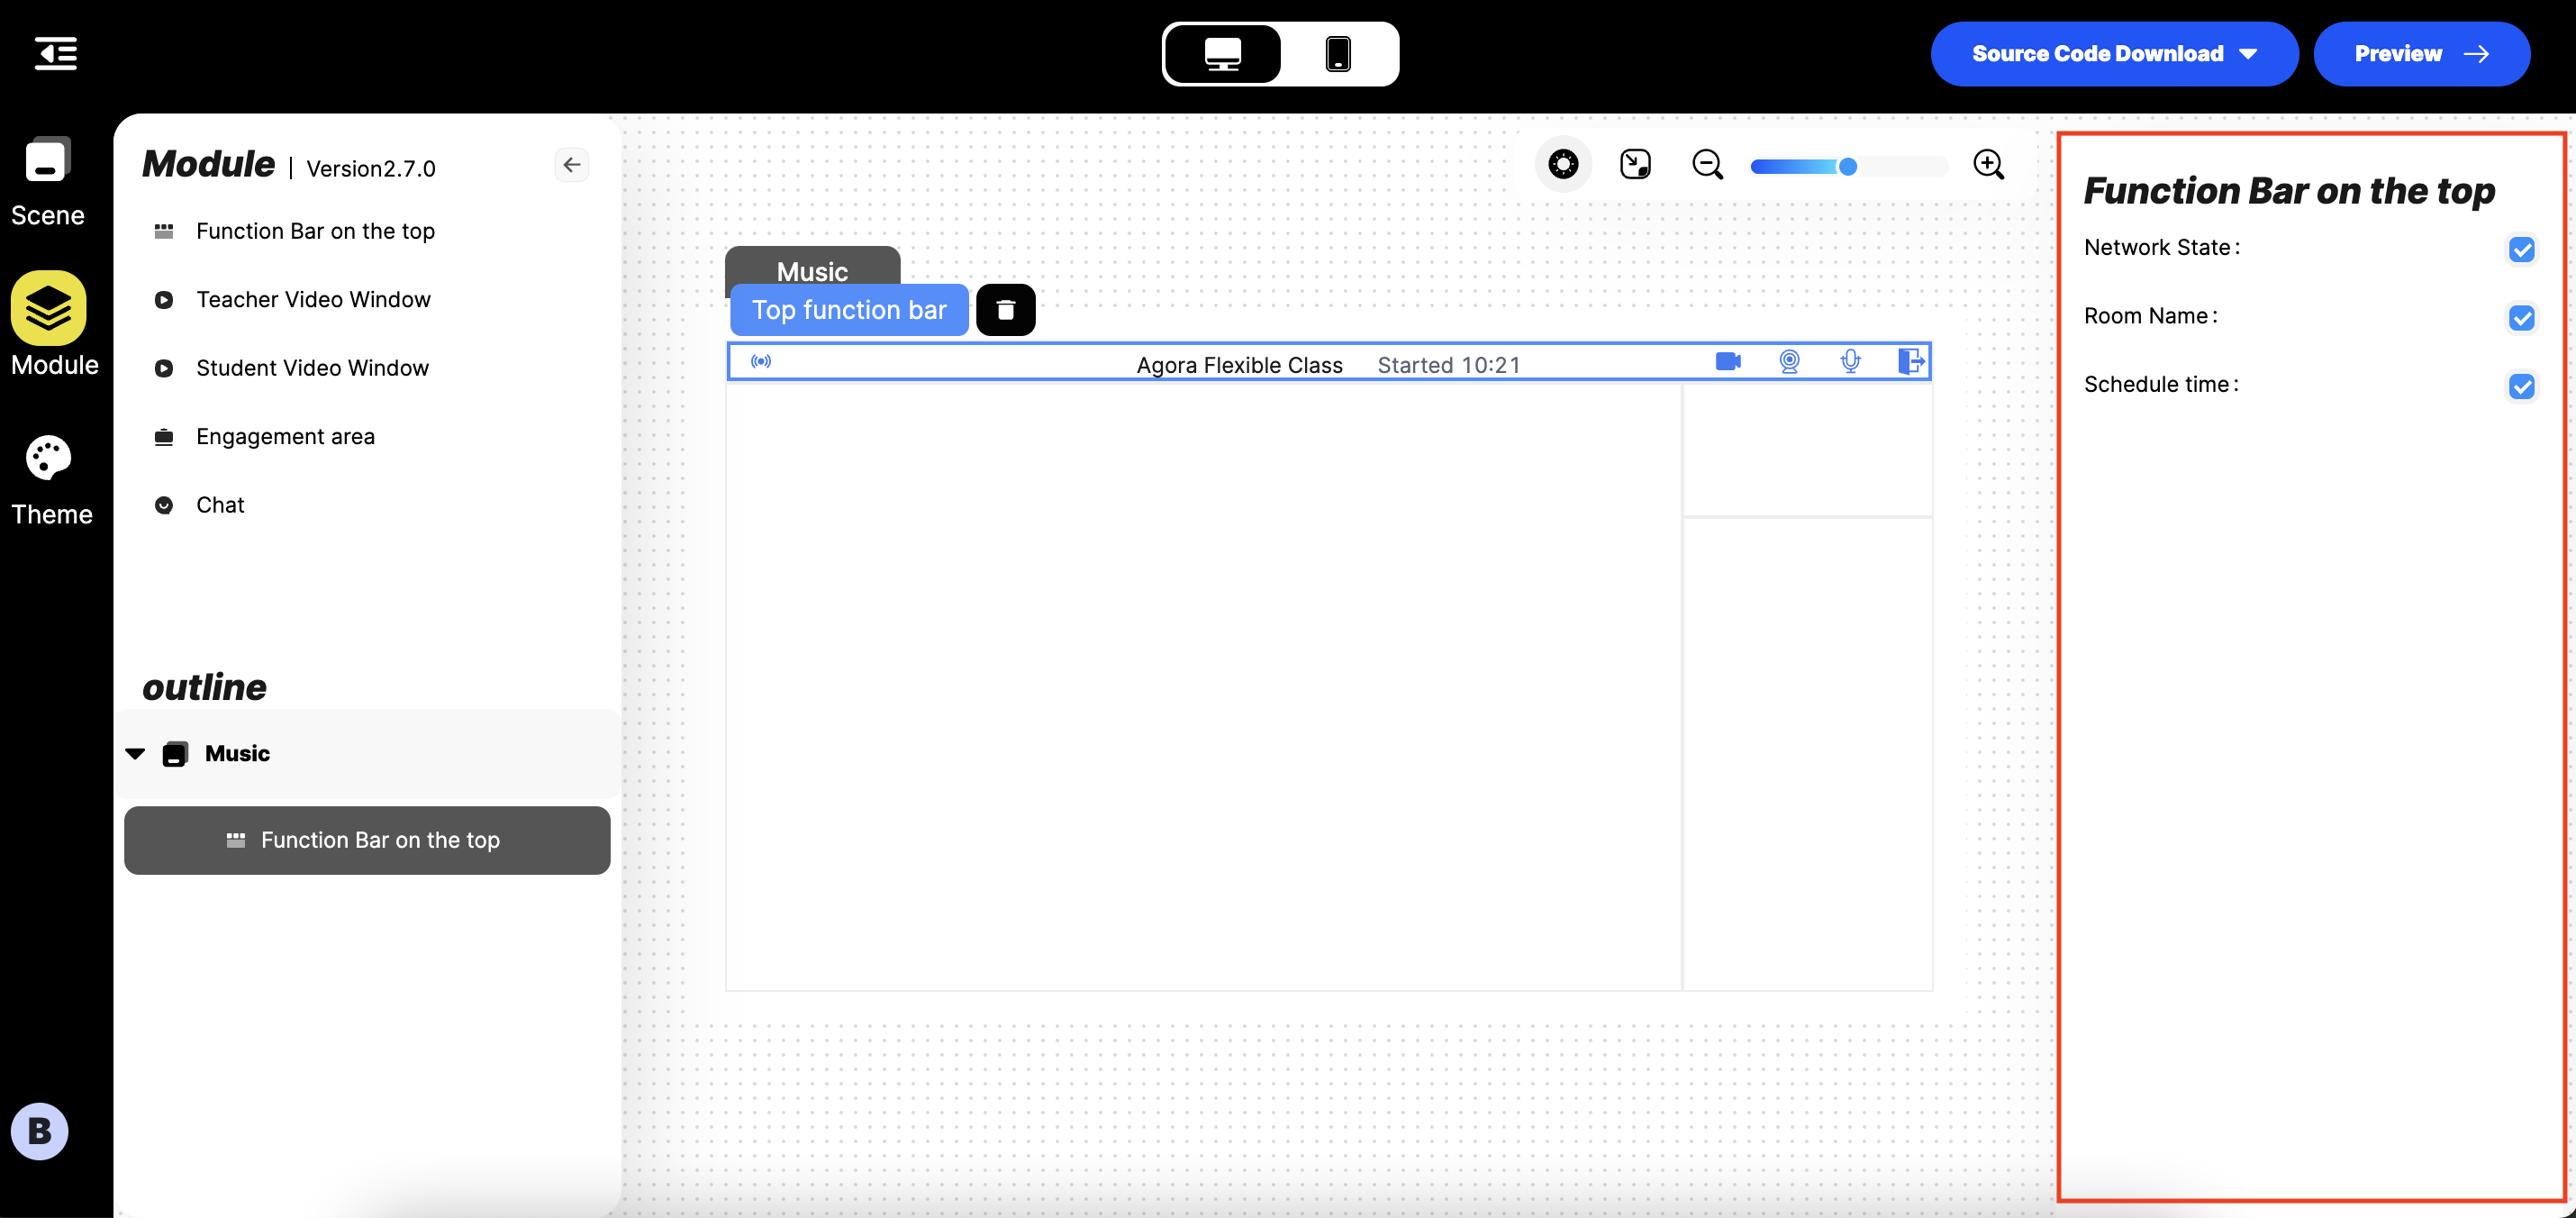2576x1218 pixels.
Task: Select the Scene tab in left sidebar
Action: point(46,183)
